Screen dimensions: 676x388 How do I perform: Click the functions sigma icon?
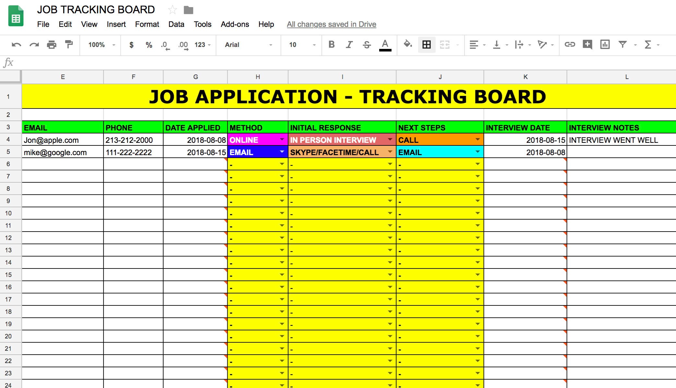(x=647, y=45)
